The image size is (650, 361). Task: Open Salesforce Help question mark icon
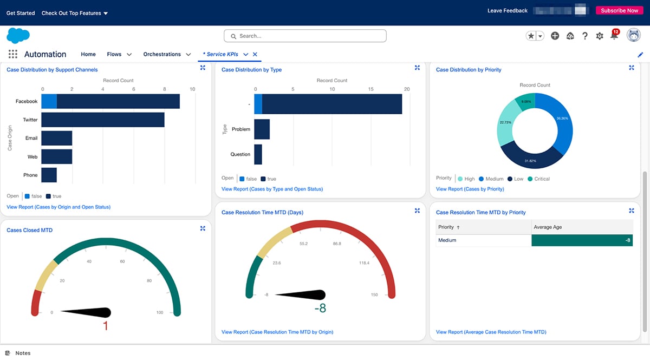click(585, 36)
